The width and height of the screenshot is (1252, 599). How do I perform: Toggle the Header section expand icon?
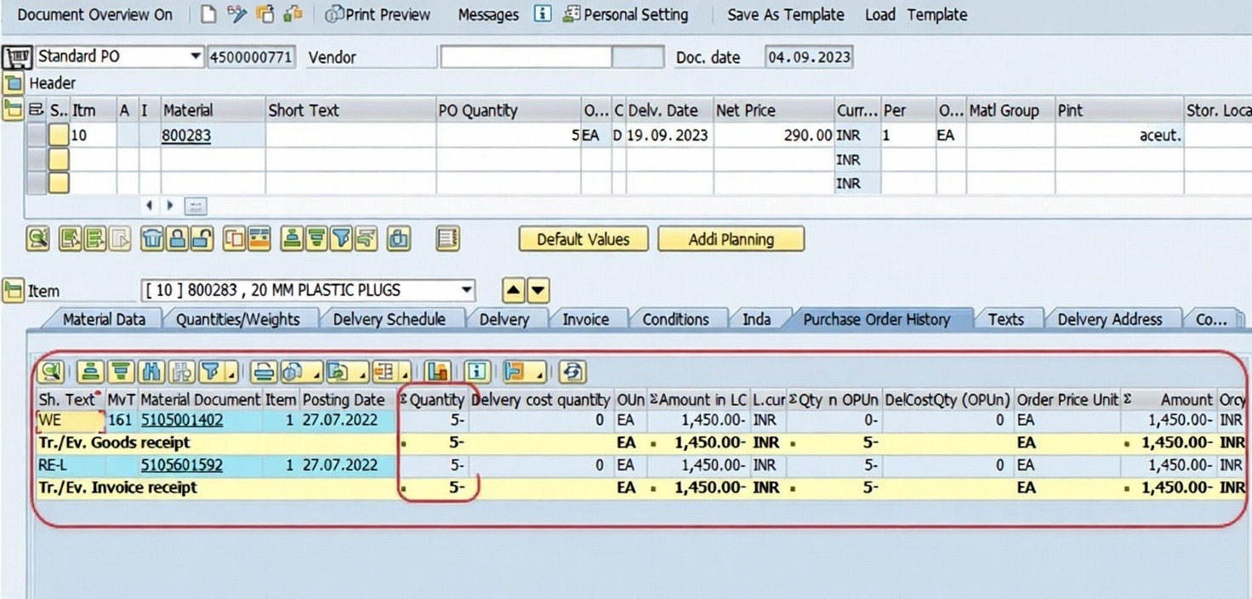click(x=13, y=83)
